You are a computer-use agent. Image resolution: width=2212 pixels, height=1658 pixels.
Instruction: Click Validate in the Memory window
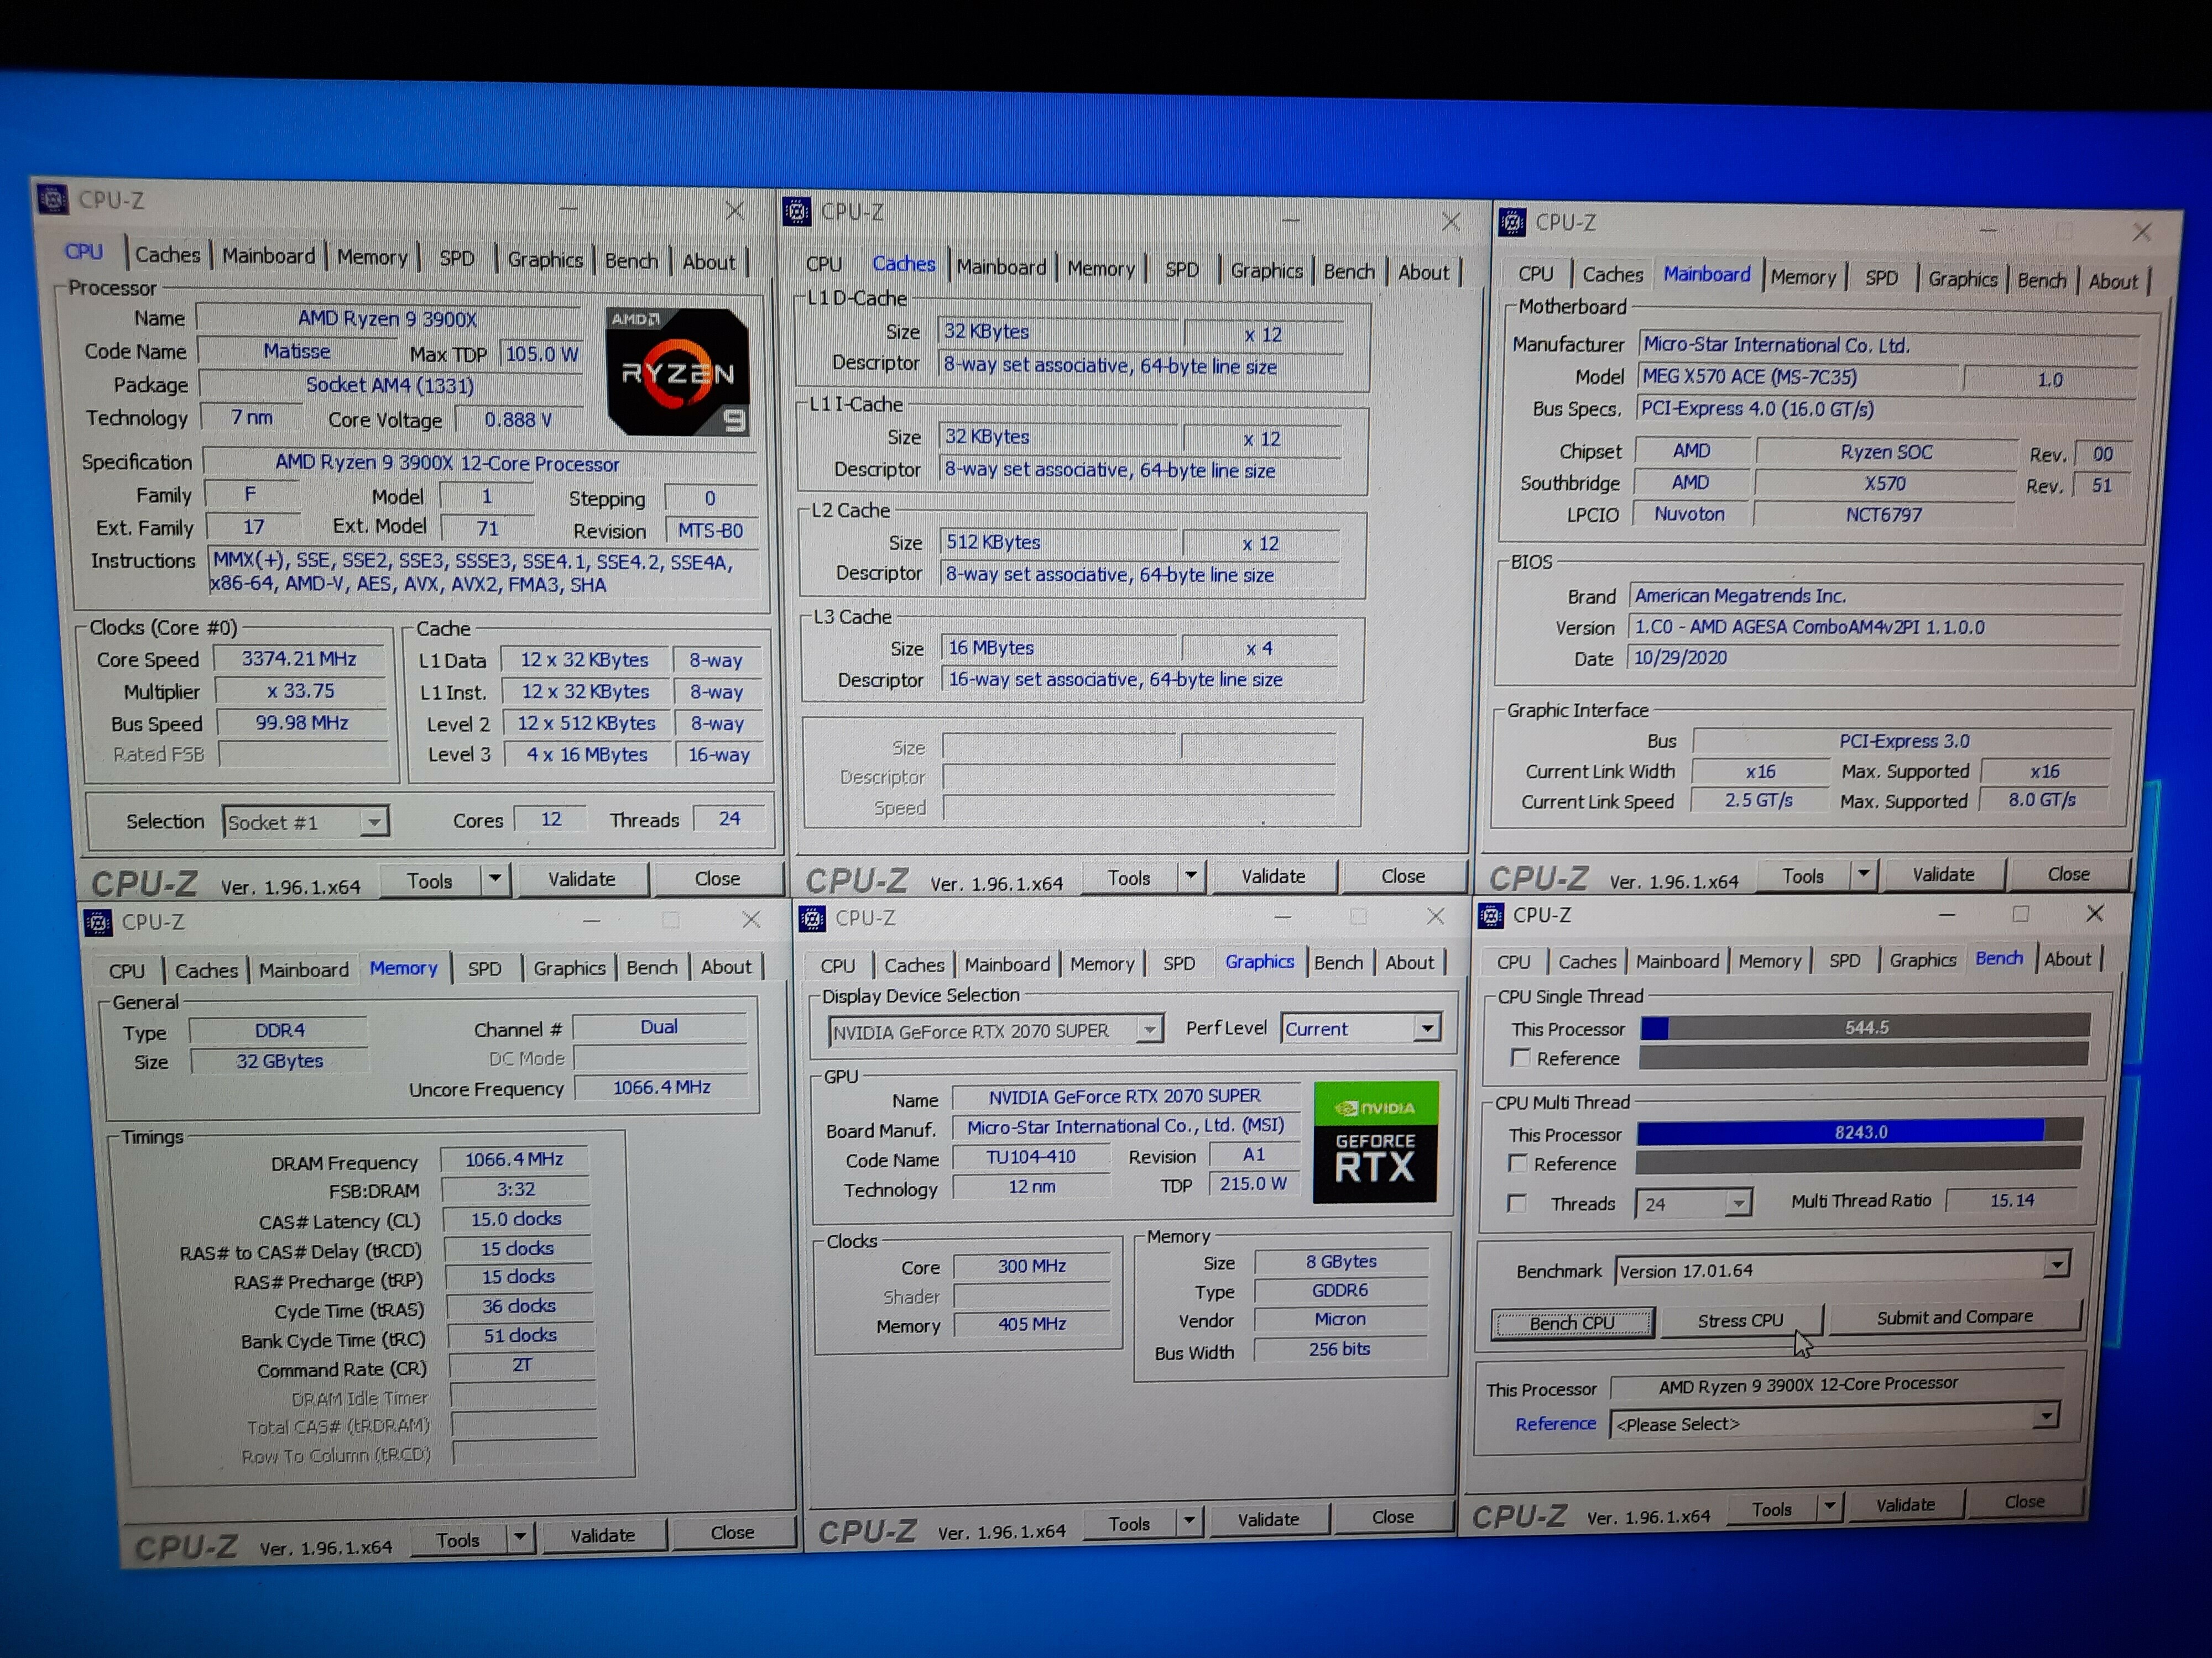603,1536
